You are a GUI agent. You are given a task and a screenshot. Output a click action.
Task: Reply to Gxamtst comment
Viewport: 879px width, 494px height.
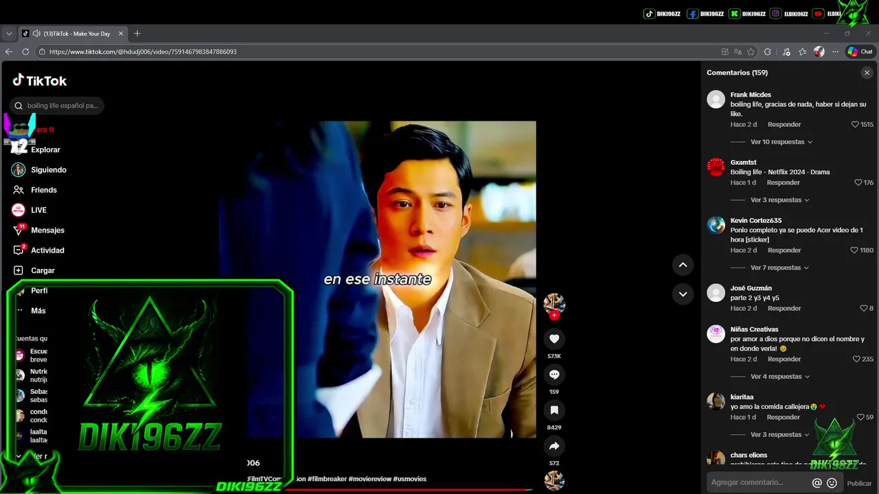[x=784, y=183]
